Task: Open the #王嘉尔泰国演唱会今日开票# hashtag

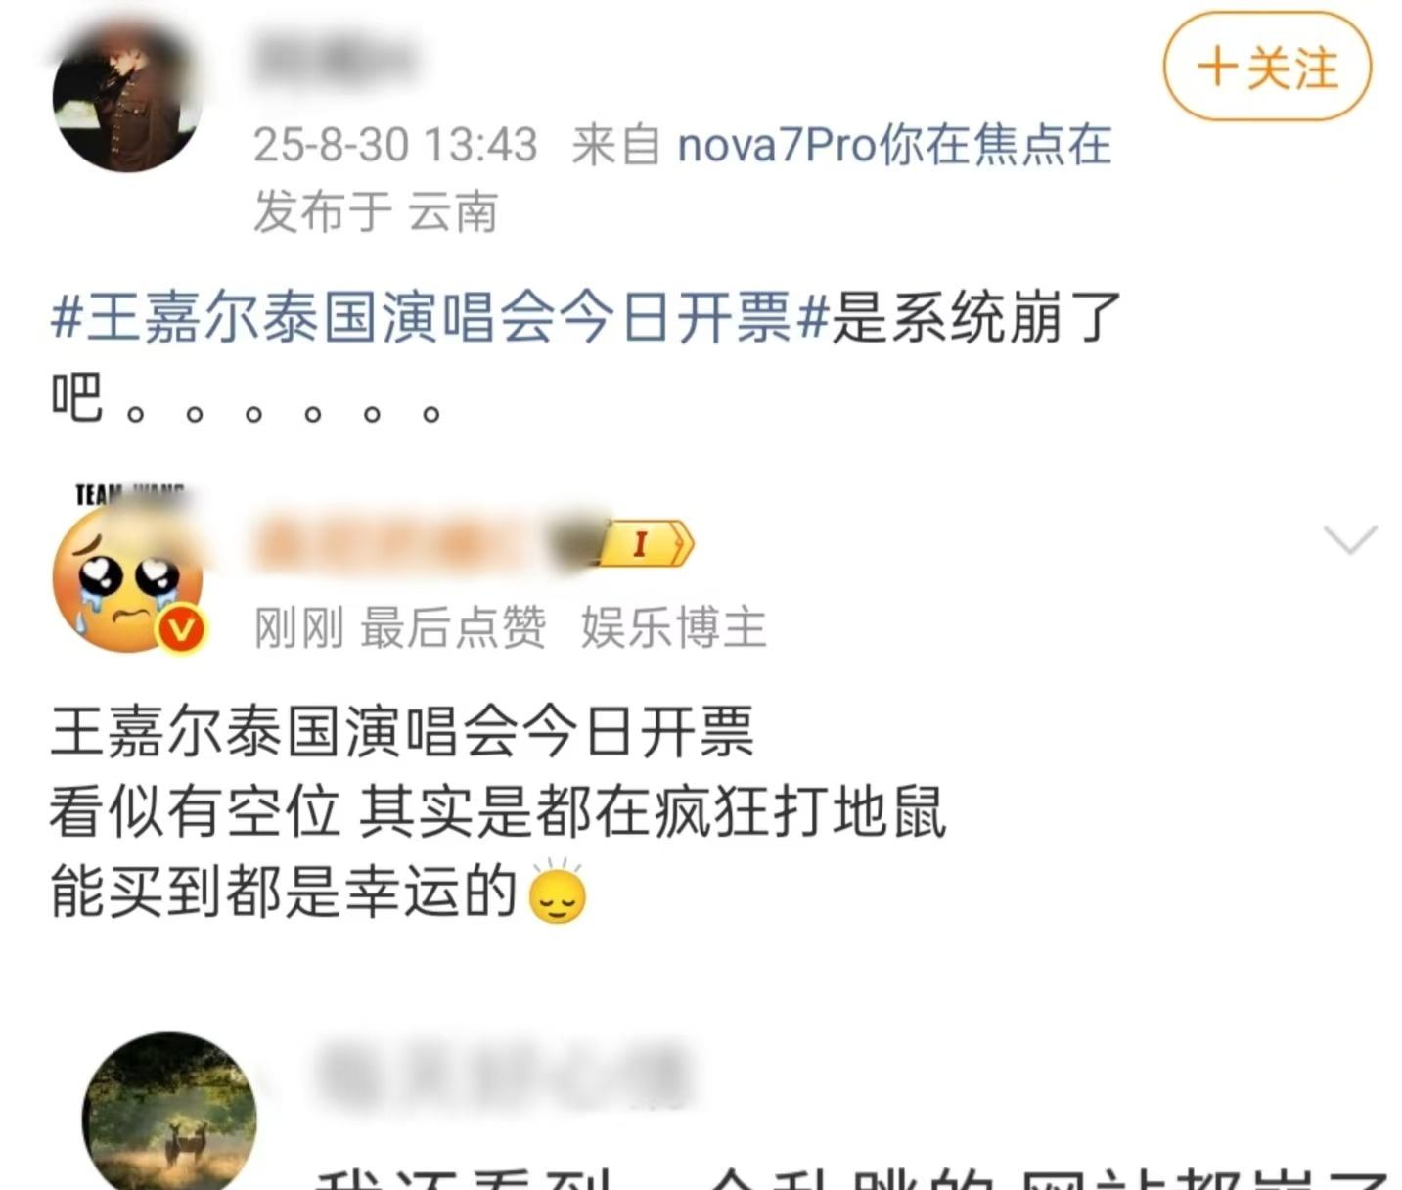Action: 440,317
